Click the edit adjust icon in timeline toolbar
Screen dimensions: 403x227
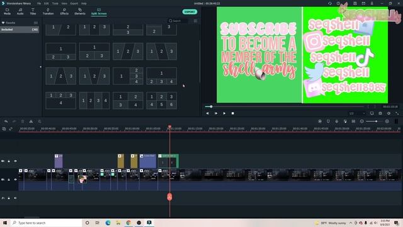40,122
